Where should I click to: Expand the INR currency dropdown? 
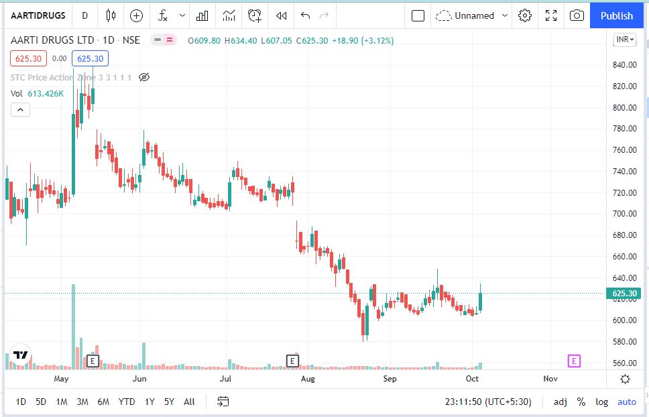[x=624, y=40]
